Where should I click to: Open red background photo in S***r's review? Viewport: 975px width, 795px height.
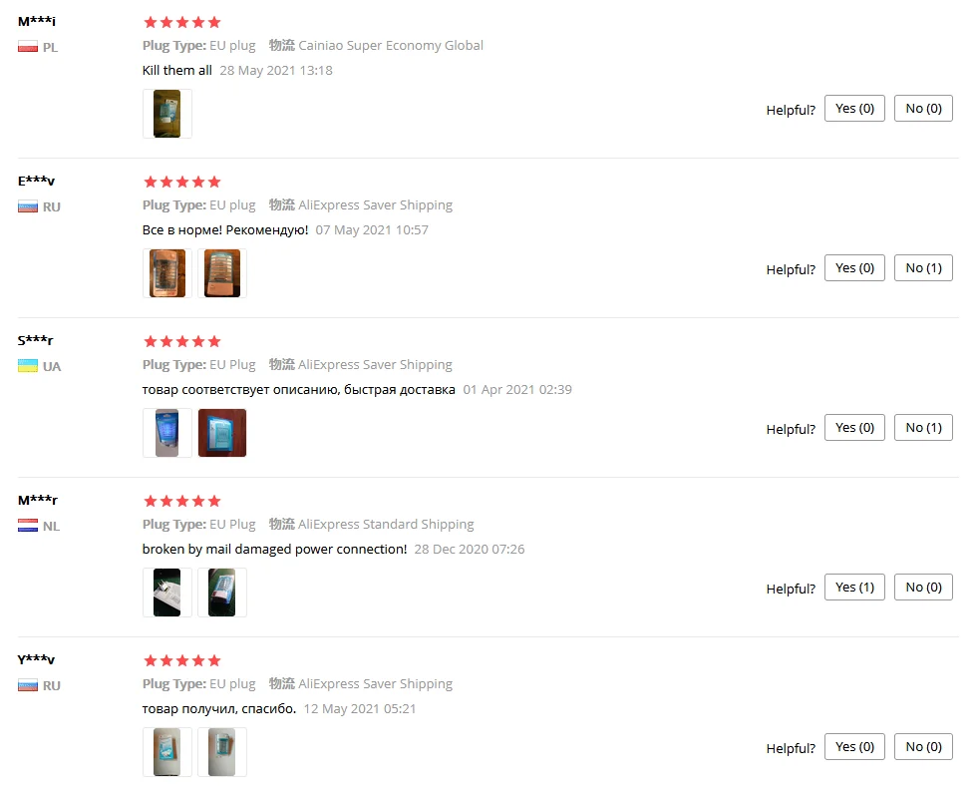coord(222,433)
